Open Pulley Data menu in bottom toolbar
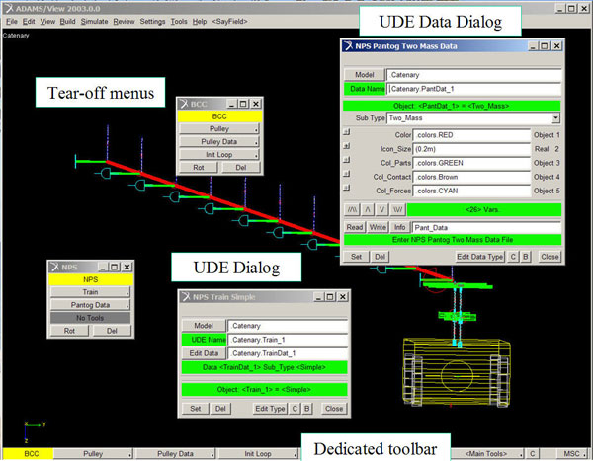The width and height of the screenshot is (593, 461). [176, 454]
